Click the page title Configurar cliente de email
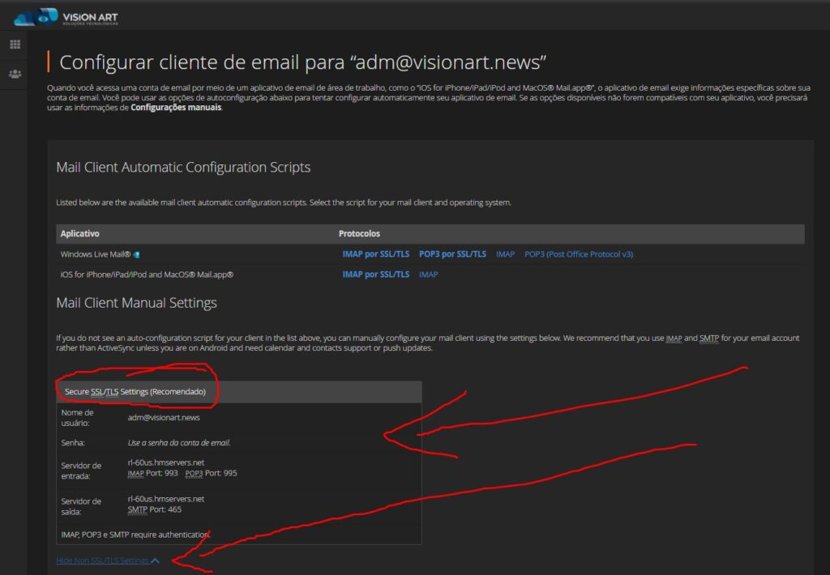Viewport: 830px width, 575px height. (303, 62)
